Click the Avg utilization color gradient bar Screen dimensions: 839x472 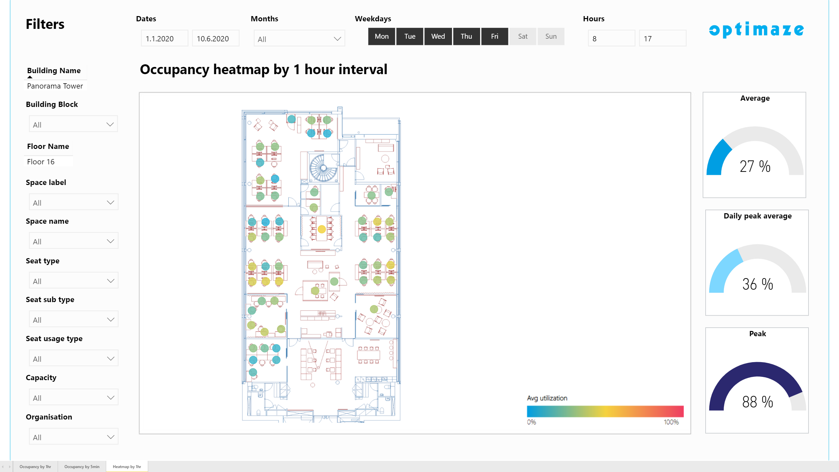click(x=605, y=411)
